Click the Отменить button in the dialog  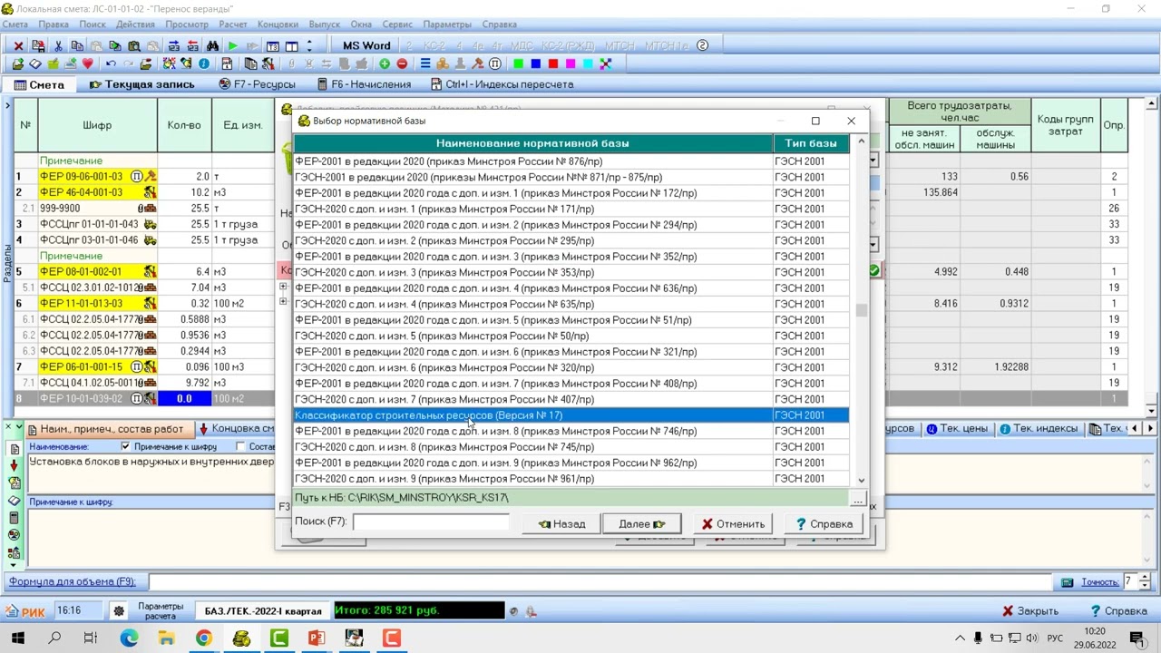point(733,524)
